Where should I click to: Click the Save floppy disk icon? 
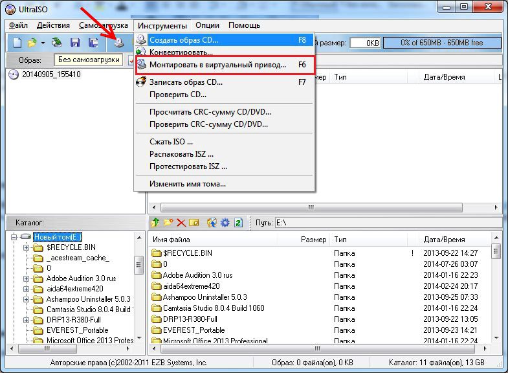pyautogui.click(x=75, y=43)
